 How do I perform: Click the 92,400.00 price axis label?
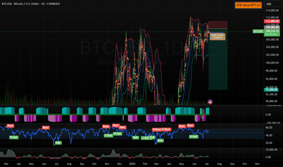coord(271,94)
